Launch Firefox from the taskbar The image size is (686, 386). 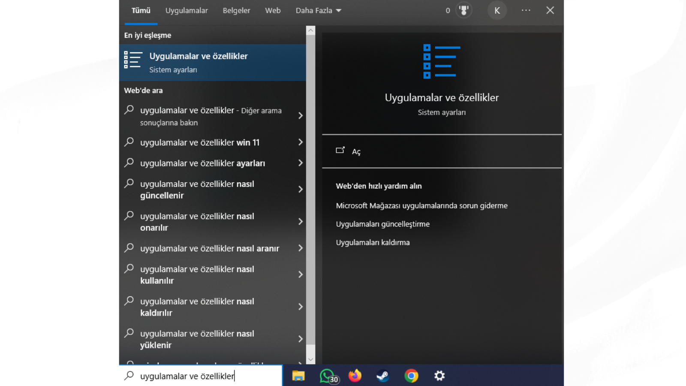(x=355, y=376)
